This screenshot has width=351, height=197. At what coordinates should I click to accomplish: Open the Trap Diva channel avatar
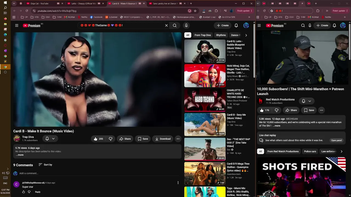(x=17, y=138)
